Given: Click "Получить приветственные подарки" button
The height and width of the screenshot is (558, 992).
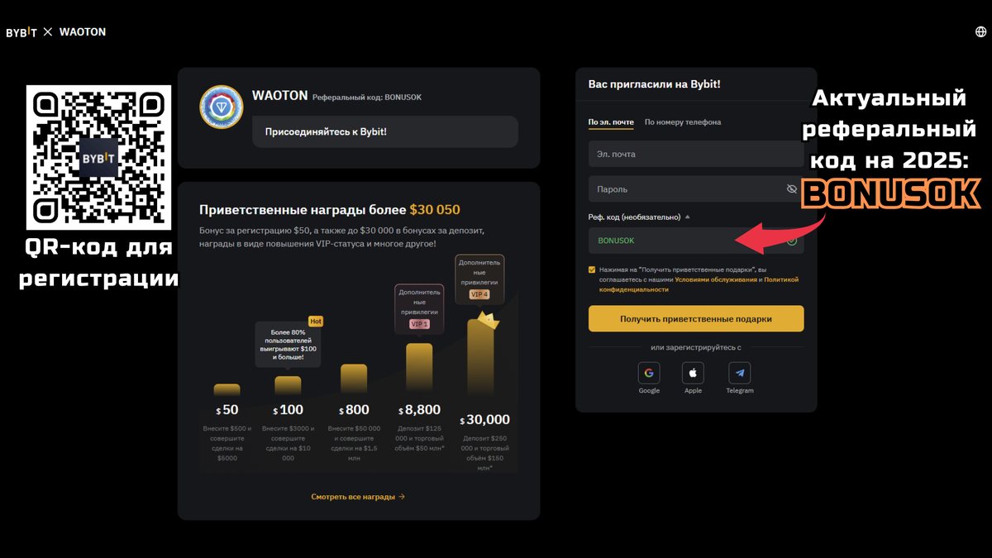Looking at the screenshot, I should [696, 318].
